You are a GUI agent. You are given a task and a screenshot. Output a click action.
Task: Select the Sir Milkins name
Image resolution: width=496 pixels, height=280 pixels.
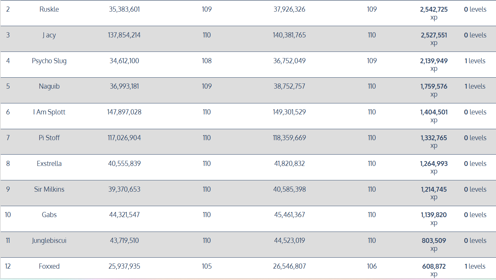point(49,190)
